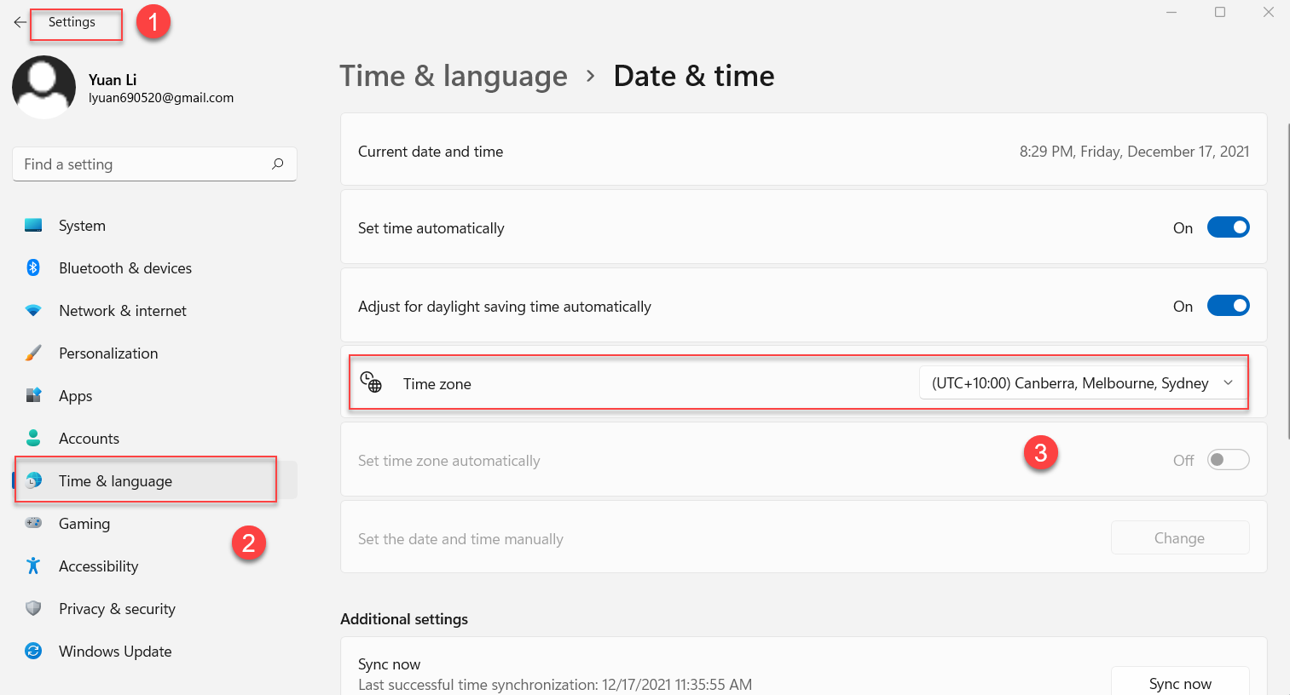The height and width of the screenshot is (695, 1290).
Task: Open the System icon in sidebar
Action: (33, 226)
